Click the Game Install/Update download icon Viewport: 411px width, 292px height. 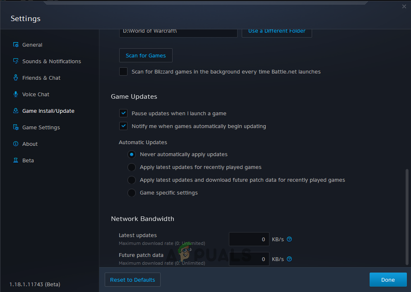coord(16,111)
